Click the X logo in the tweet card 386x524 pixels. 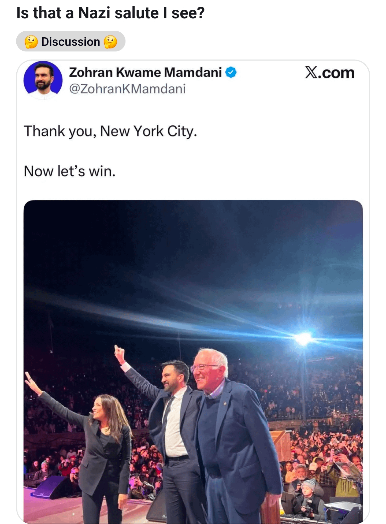point(311,72)
